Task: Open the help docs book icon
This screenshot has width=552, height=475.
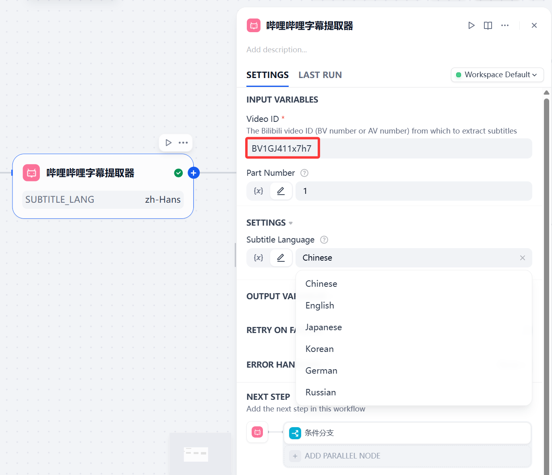Action: pos(488,26)
